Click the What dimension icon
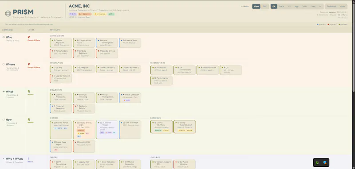 pyautogui.click(x=4, y=92)
